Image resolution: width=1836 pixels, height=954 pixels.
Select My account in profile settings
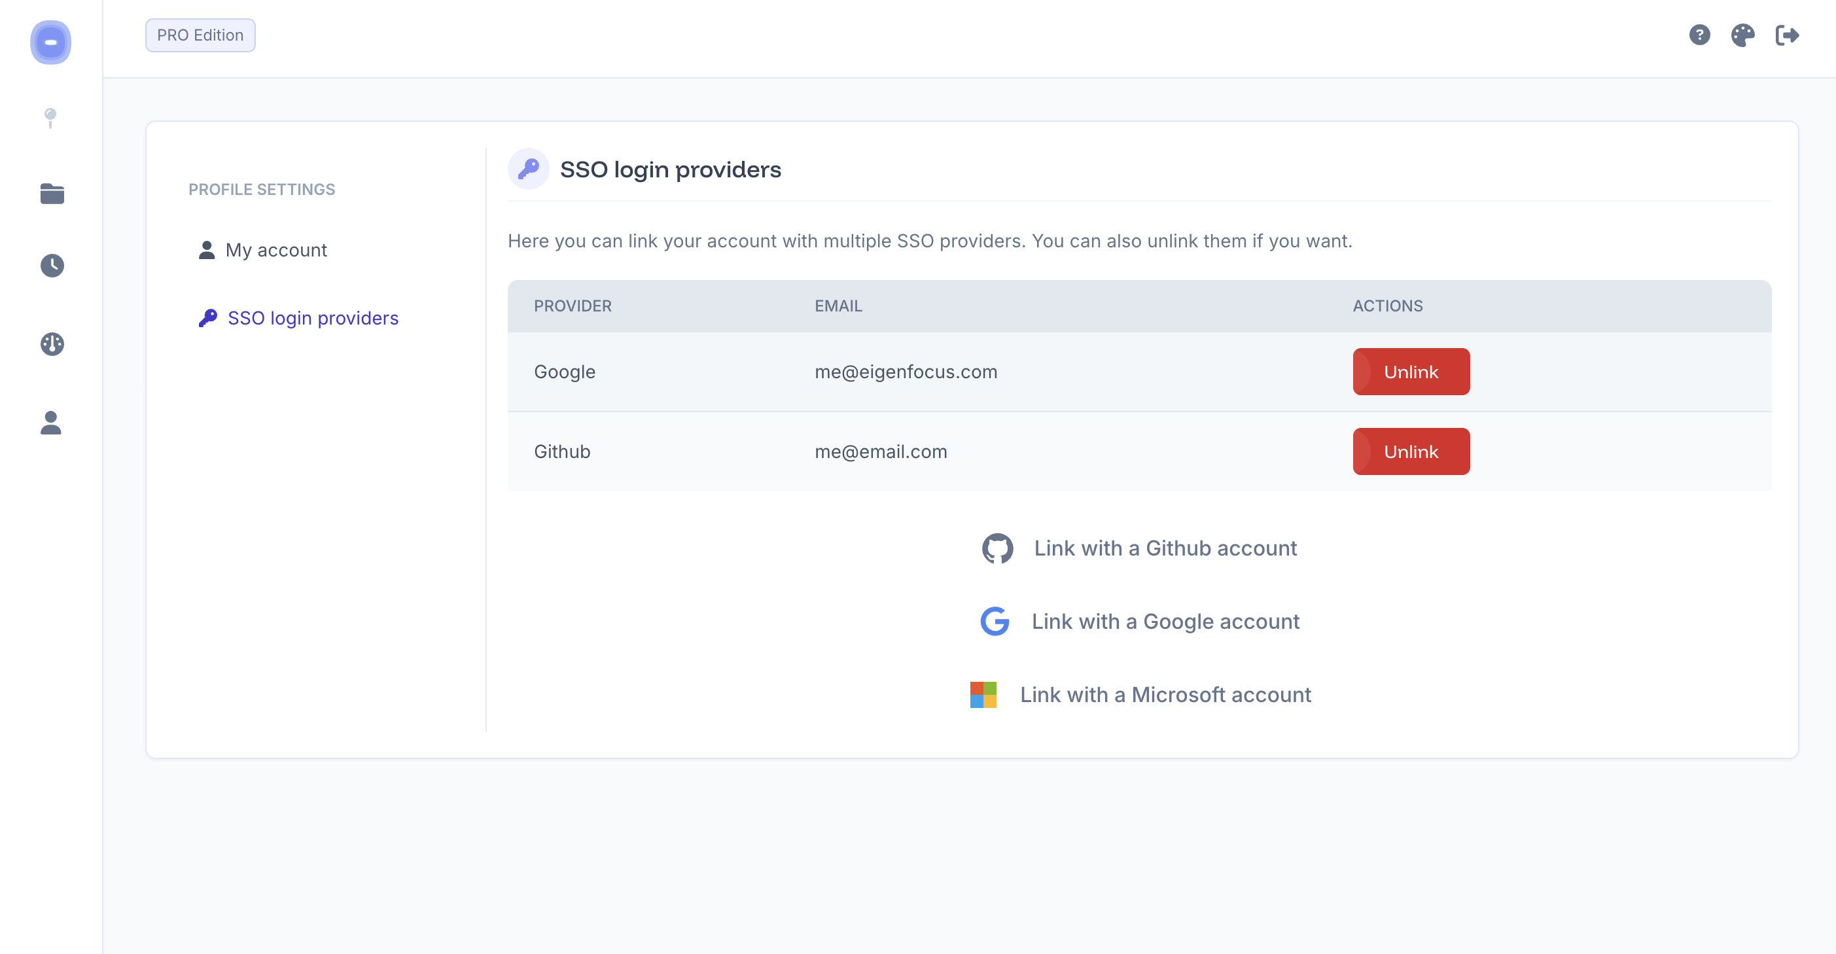276,250
